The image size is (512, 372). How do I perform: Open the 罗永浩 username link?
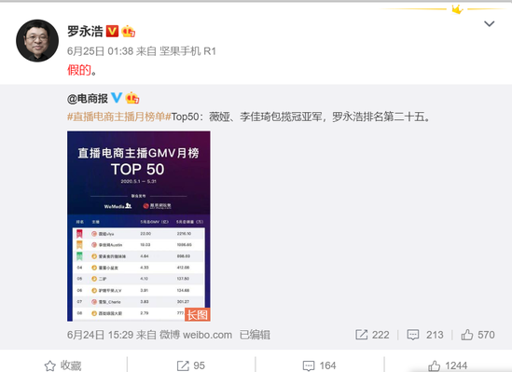click(x=85, y=32)
